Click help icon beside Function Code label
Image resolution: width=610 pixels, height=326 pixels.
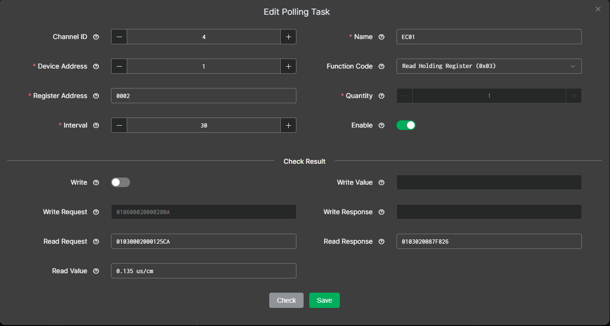pyautogui.click(x=381, y=67)
